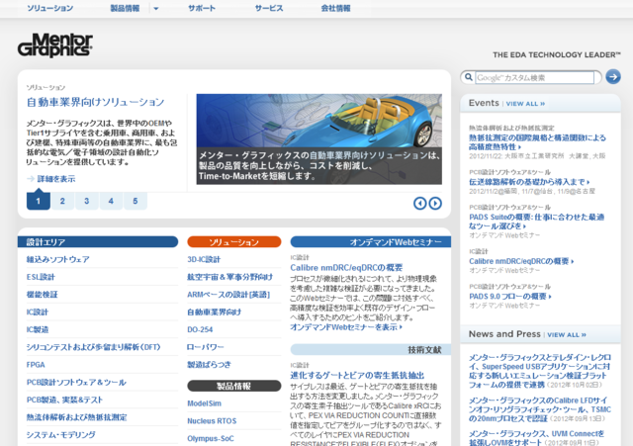Open the Nucleus RTOS product link
The width and height of the screenshot is (633, 446).
(x=212, y=421)
